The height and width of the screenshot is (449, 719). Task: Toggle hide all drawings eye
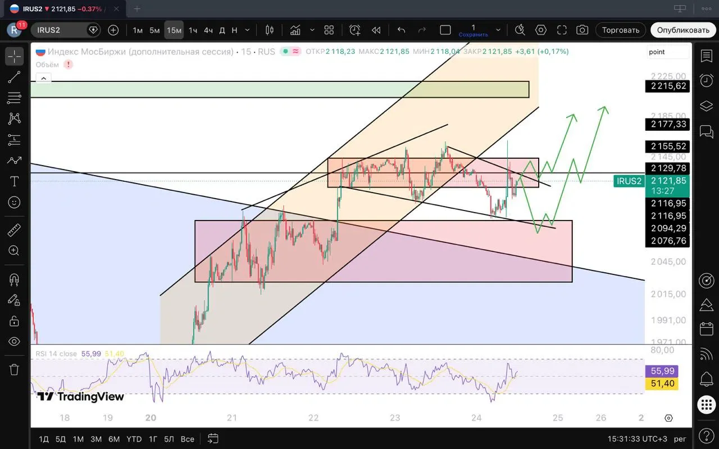tap(14, 342)
